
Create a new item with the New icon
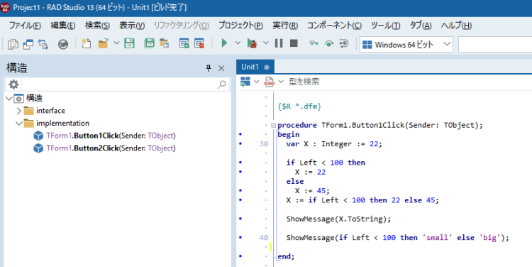coord(86,43)
